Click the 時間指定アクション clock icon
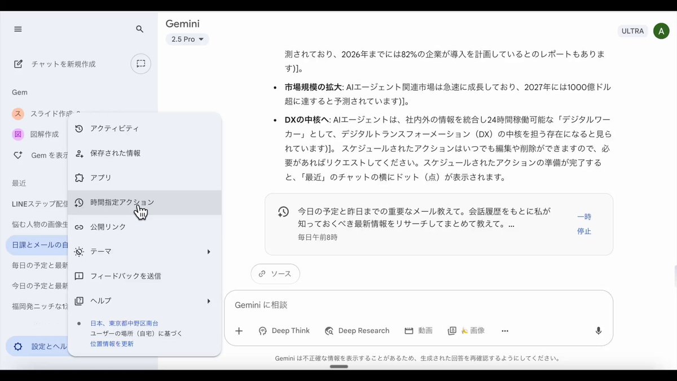Screen dimensions: 677x381 pos(79,202)
